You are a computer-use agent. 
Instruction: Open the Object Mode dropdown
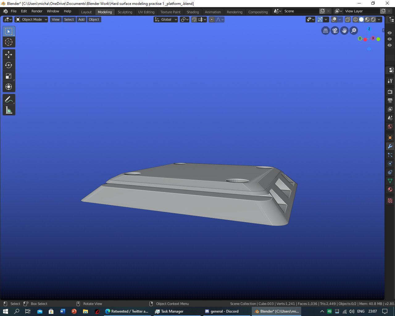click(x=31, y=19)
